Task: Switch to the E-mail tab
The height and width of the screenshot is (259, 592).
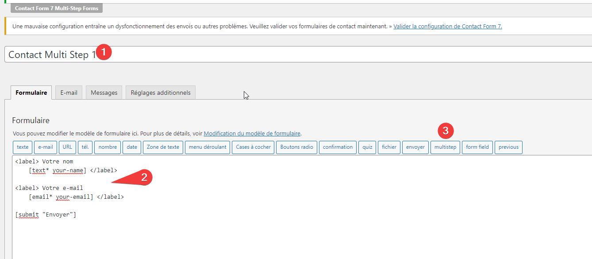Action: (x=69, y=93)
